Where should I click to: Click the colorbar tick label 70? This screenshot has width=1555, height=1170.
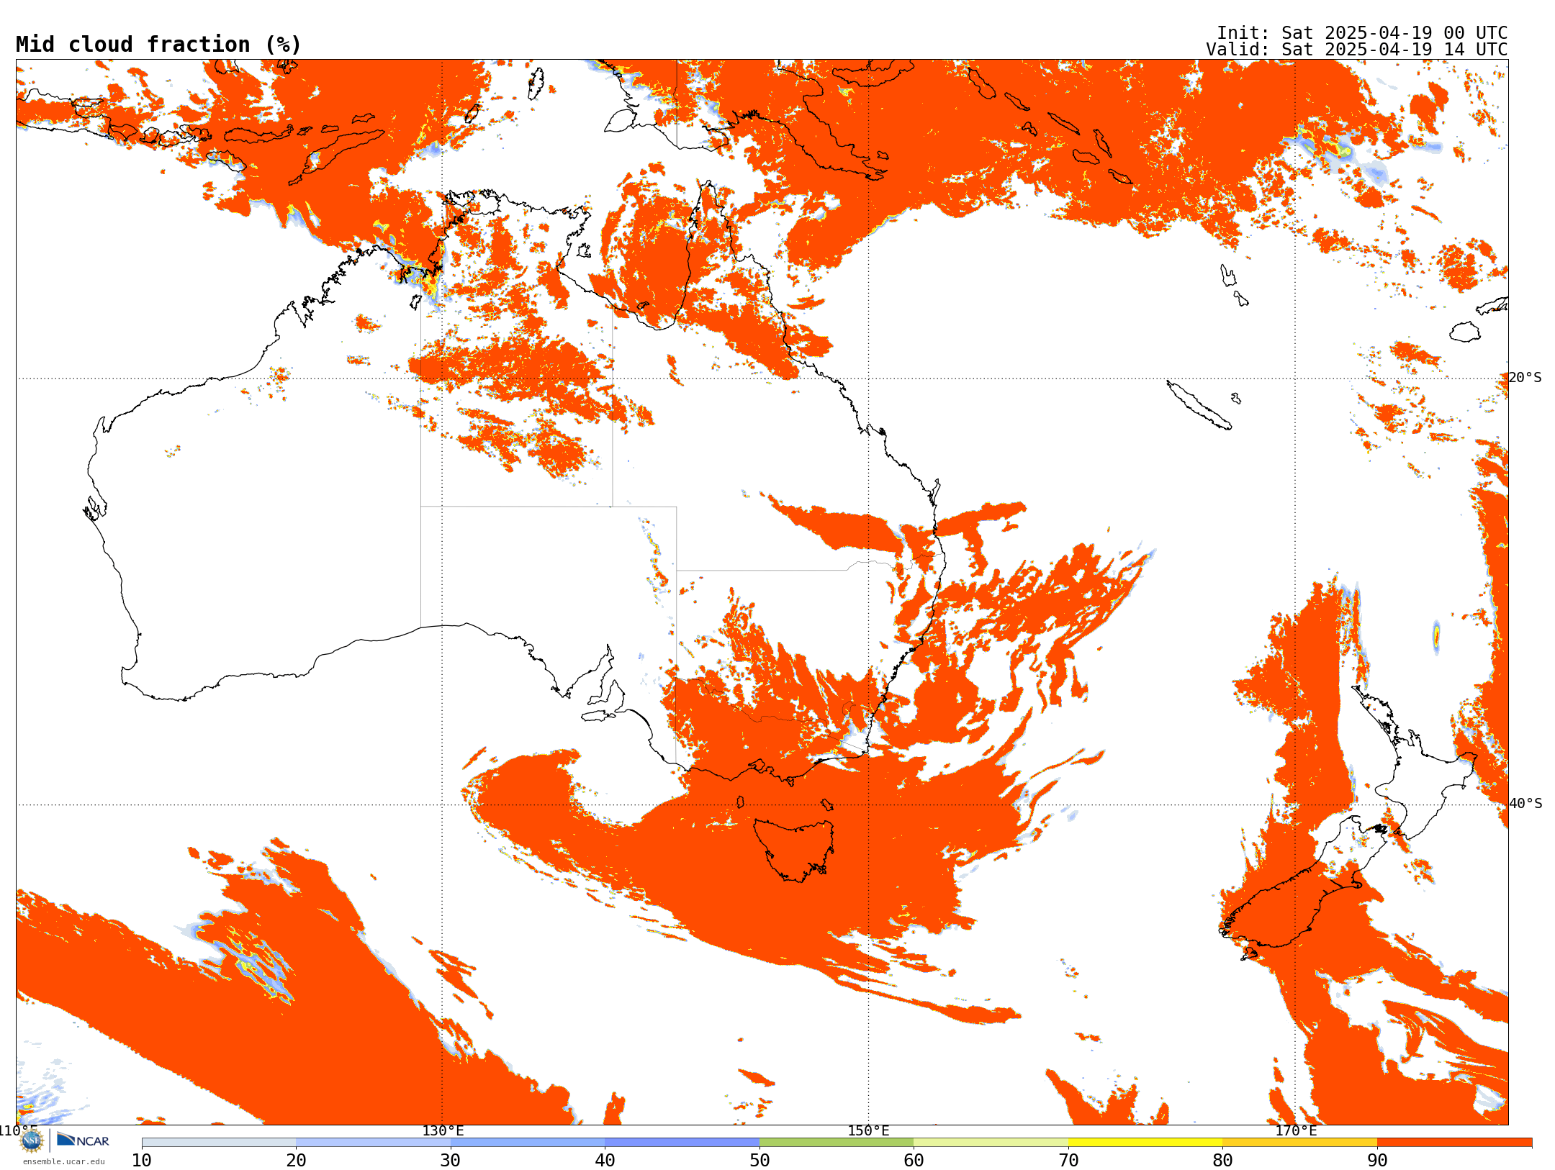point(1068,1161)
